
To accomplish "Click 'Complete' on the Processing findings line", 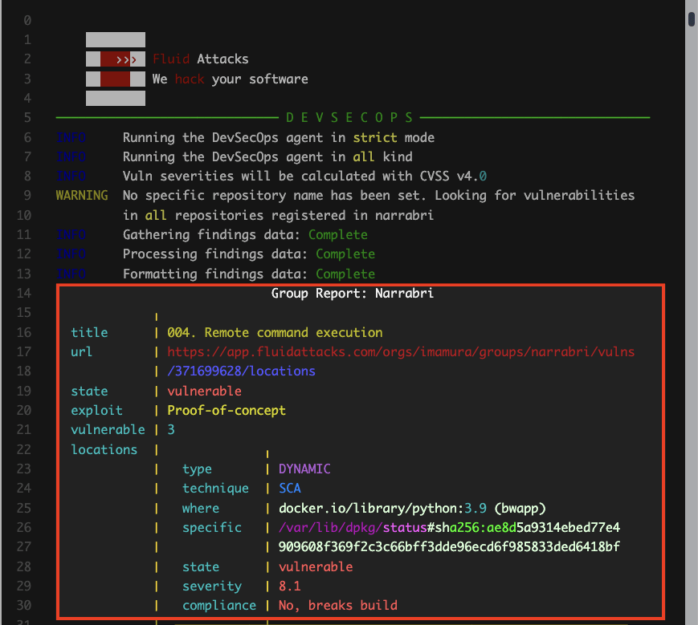I will click(345, 254).
